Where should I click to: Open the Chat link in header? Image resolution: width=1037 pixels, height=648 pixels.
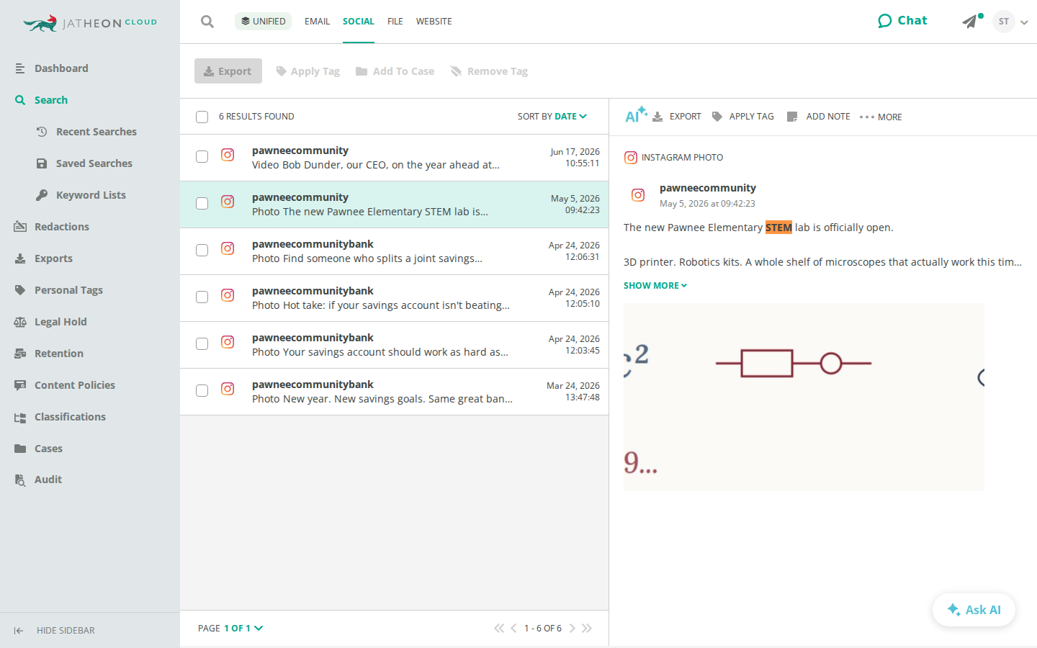coord(902,21)
